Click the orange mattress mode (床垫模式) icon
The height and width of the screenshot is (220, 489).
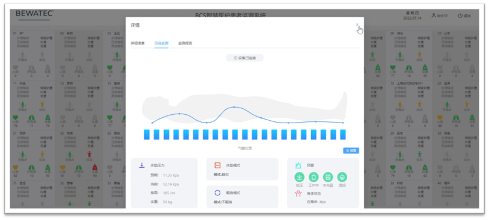217,165
